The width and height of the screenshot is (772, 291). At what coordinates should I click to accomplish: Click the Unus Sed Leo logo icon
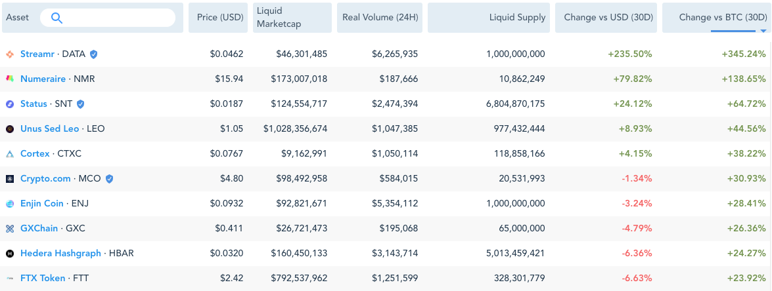(10, 129)
